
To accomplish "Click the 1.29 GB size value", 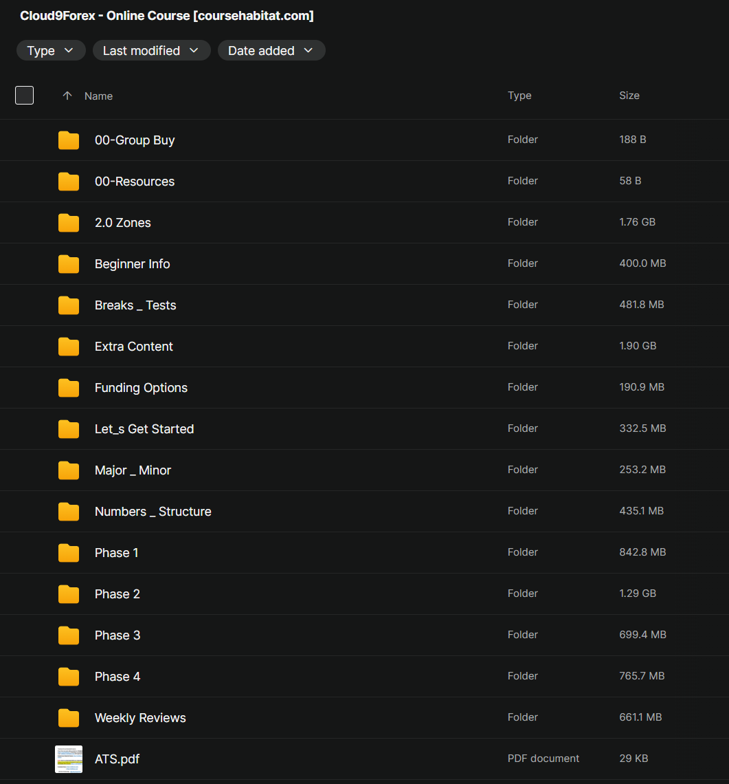I will (638, 594).
